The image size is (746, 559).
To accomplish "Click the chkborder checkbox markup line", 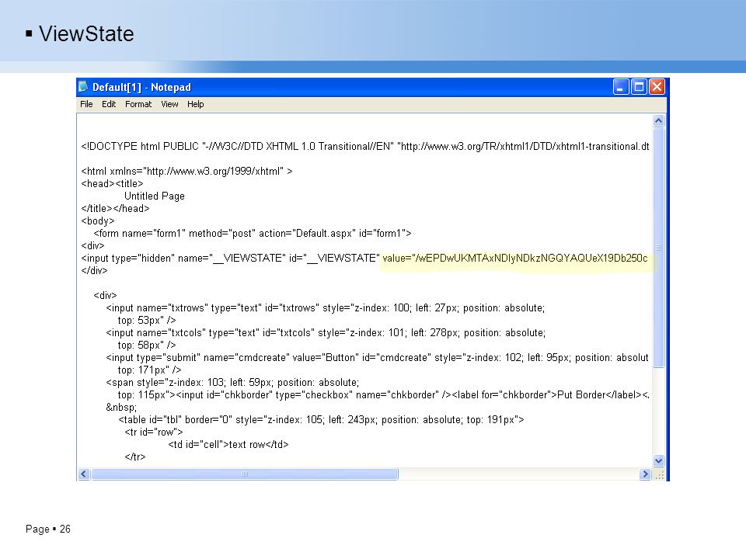I will 383,394.
